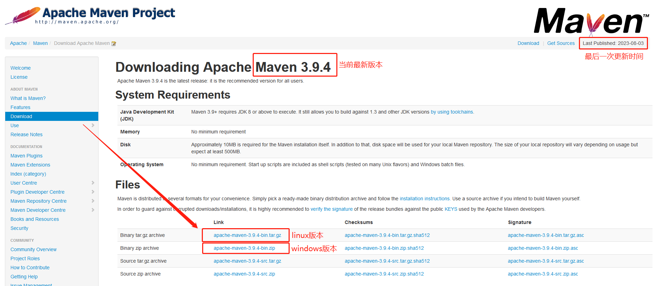Download apache-maven-3.9.4-src.tar.gz
Image resolution: width=657 pixels, height=286 pixels.
[247, 261]
